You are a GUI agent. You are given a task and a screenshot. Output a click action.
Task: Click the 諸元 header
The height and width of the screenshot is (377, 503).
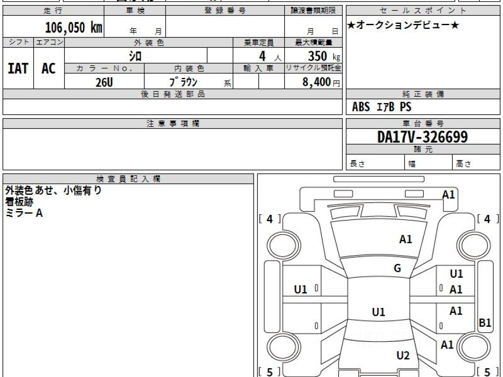(423, 150)
